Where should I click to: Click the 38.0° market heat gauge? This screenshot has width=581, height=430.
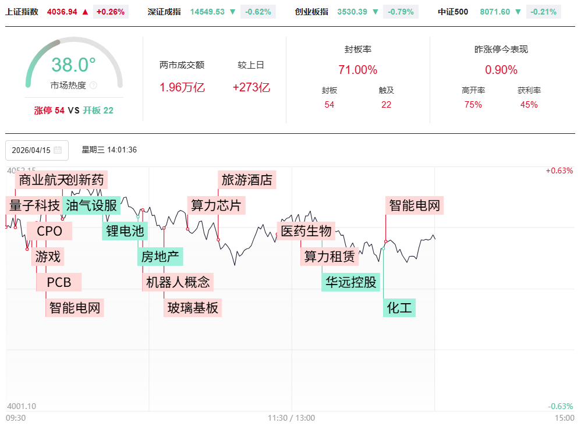coord(73,65)
